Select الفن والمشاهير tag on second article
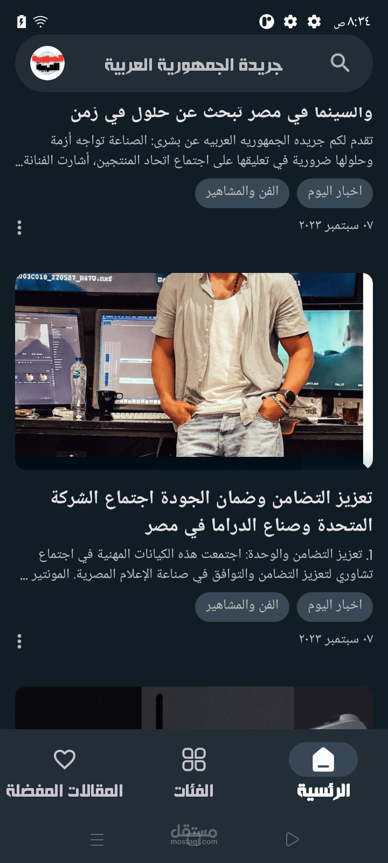 pos(242,607)
